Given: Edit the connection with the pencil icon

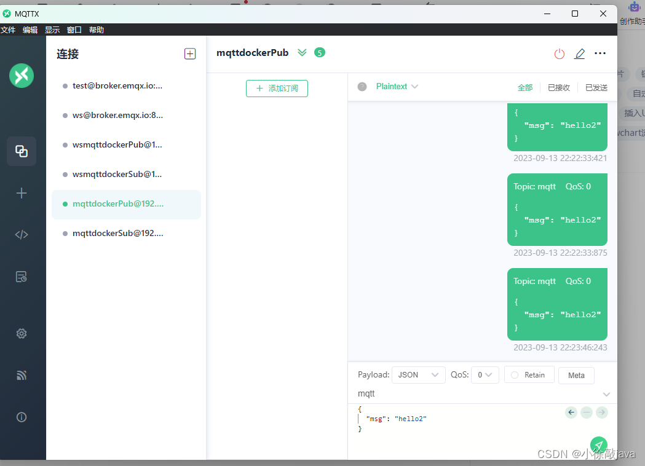Looking at the screenshot, I should coord(580,54).
